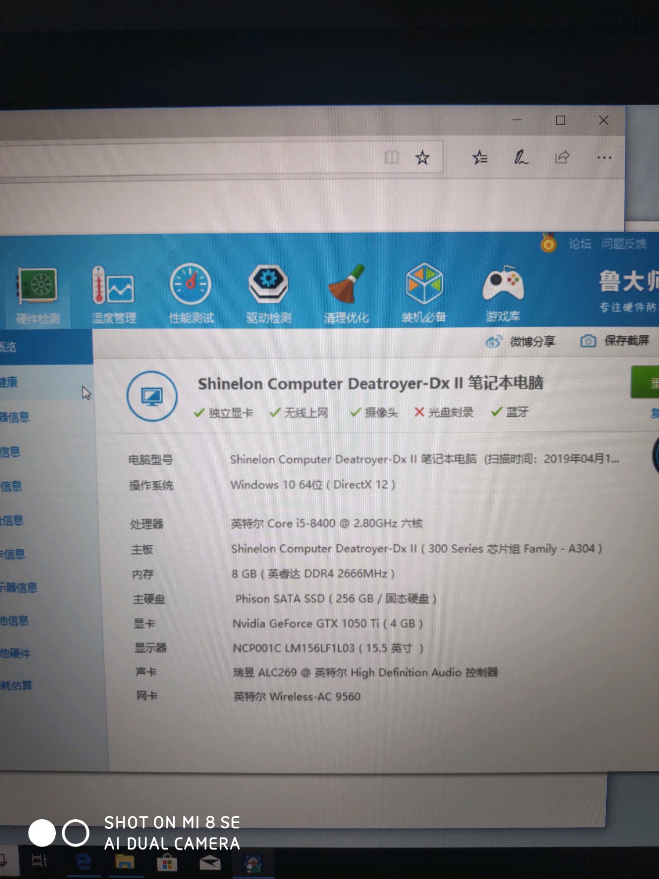Screen dimensions: 659x879
Task: Click the 无线上网 feature check
Action: (x=299, y=413)
